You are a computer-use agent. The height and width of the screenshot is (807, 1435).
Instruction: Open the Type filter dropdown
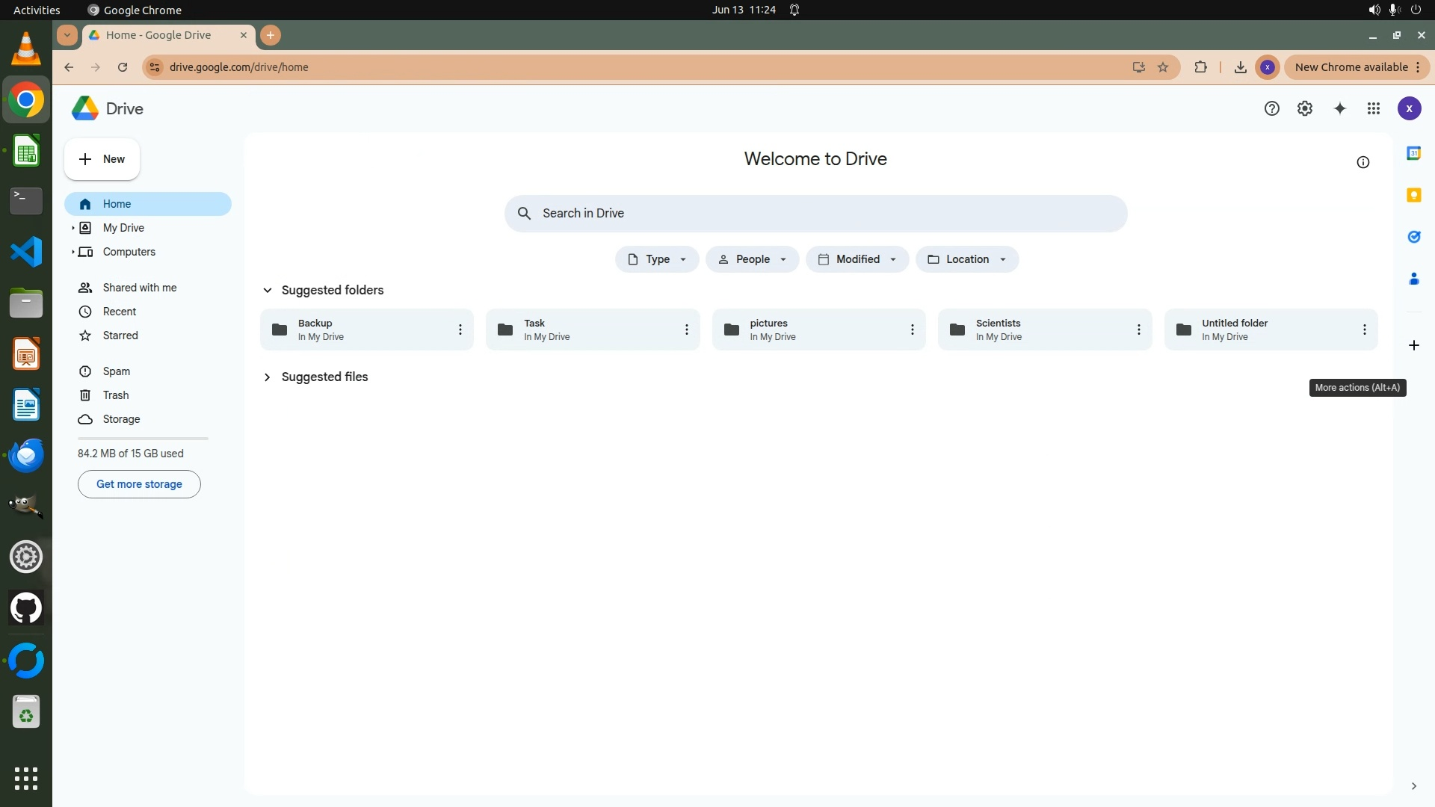(x=656, y=259)
